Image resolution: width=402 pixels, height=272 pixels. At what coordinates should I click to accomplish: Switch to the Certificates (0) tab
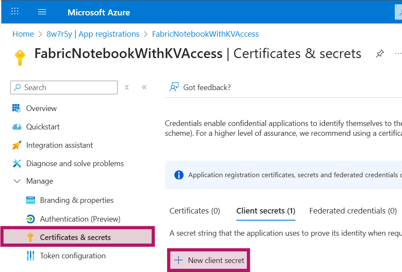(194, 211)
